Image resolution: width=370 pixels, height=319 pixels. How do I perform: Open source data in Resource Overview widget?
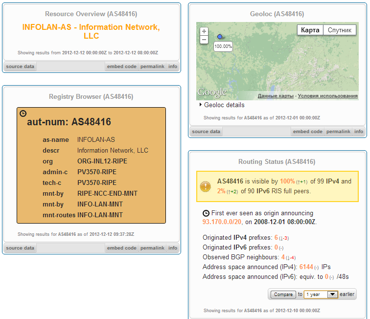tap(20, 67)
